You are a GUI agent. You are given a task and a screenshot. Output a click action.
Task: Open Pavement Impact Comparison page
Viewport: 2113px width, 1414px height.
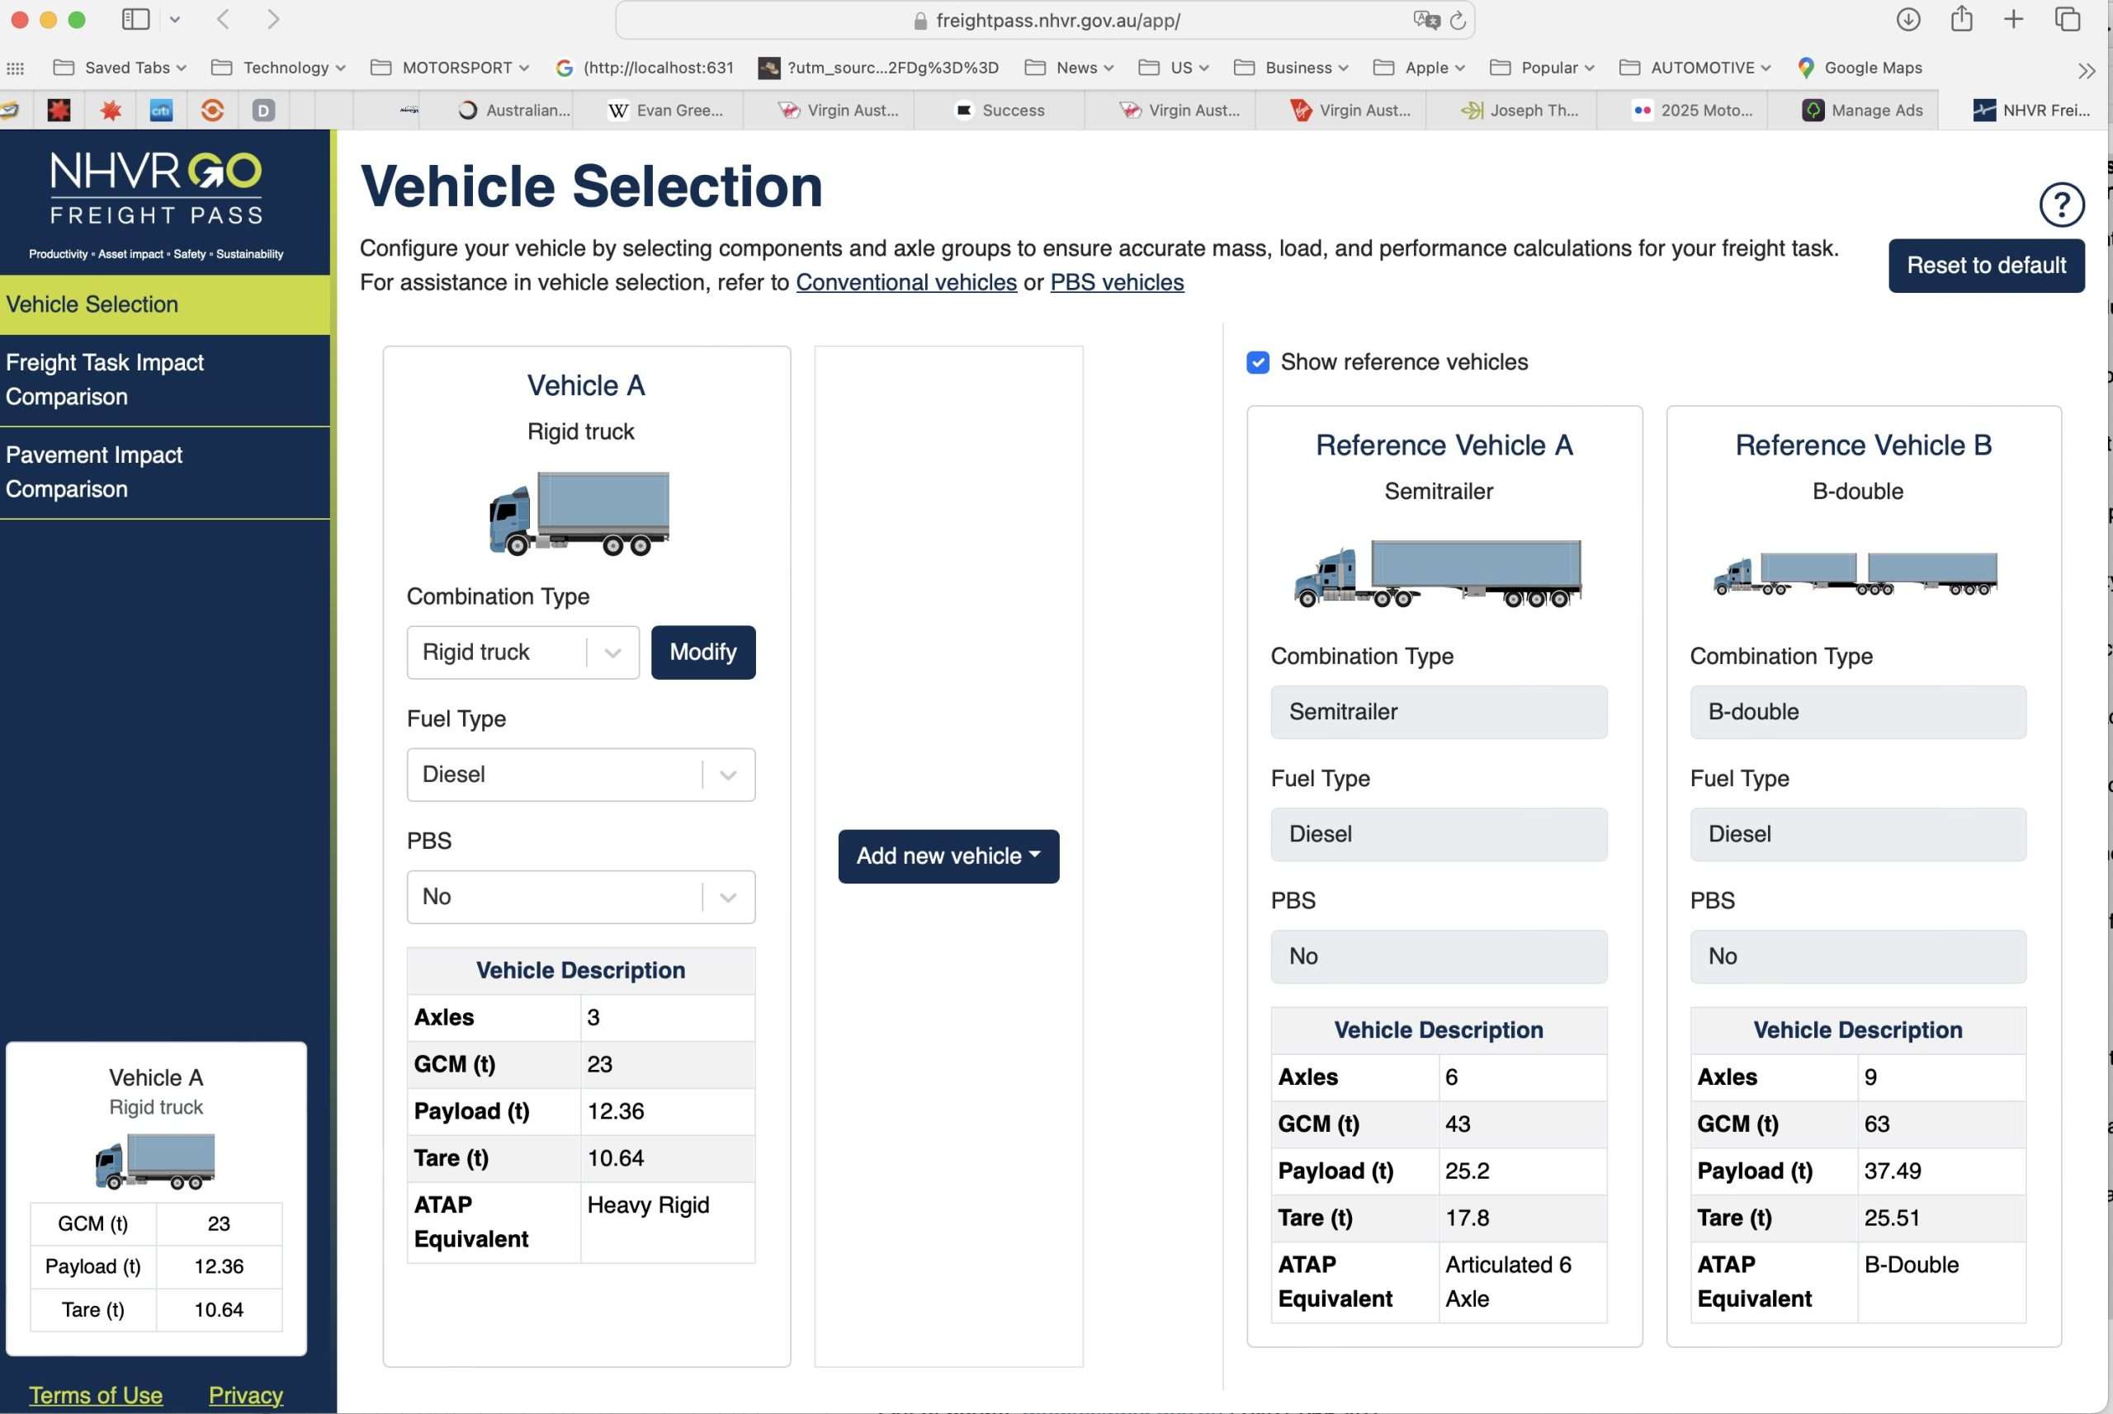click(95, 472)
